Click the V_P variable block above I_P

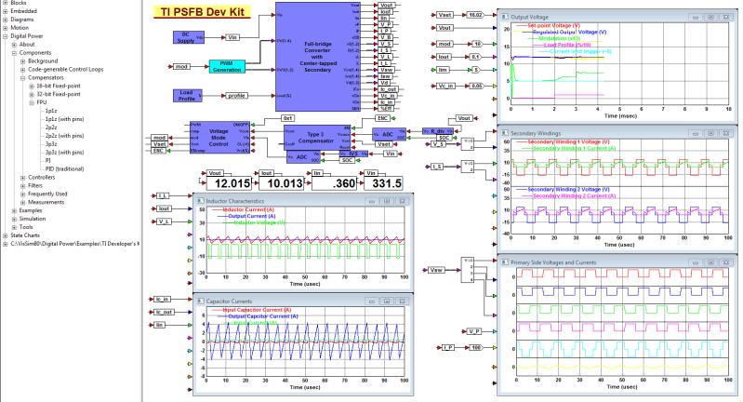(x=474, y=331)
